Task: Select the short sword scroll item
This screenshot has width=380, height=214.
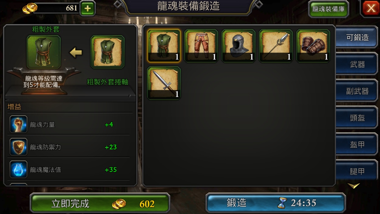Action: click(x=164, y=83)
